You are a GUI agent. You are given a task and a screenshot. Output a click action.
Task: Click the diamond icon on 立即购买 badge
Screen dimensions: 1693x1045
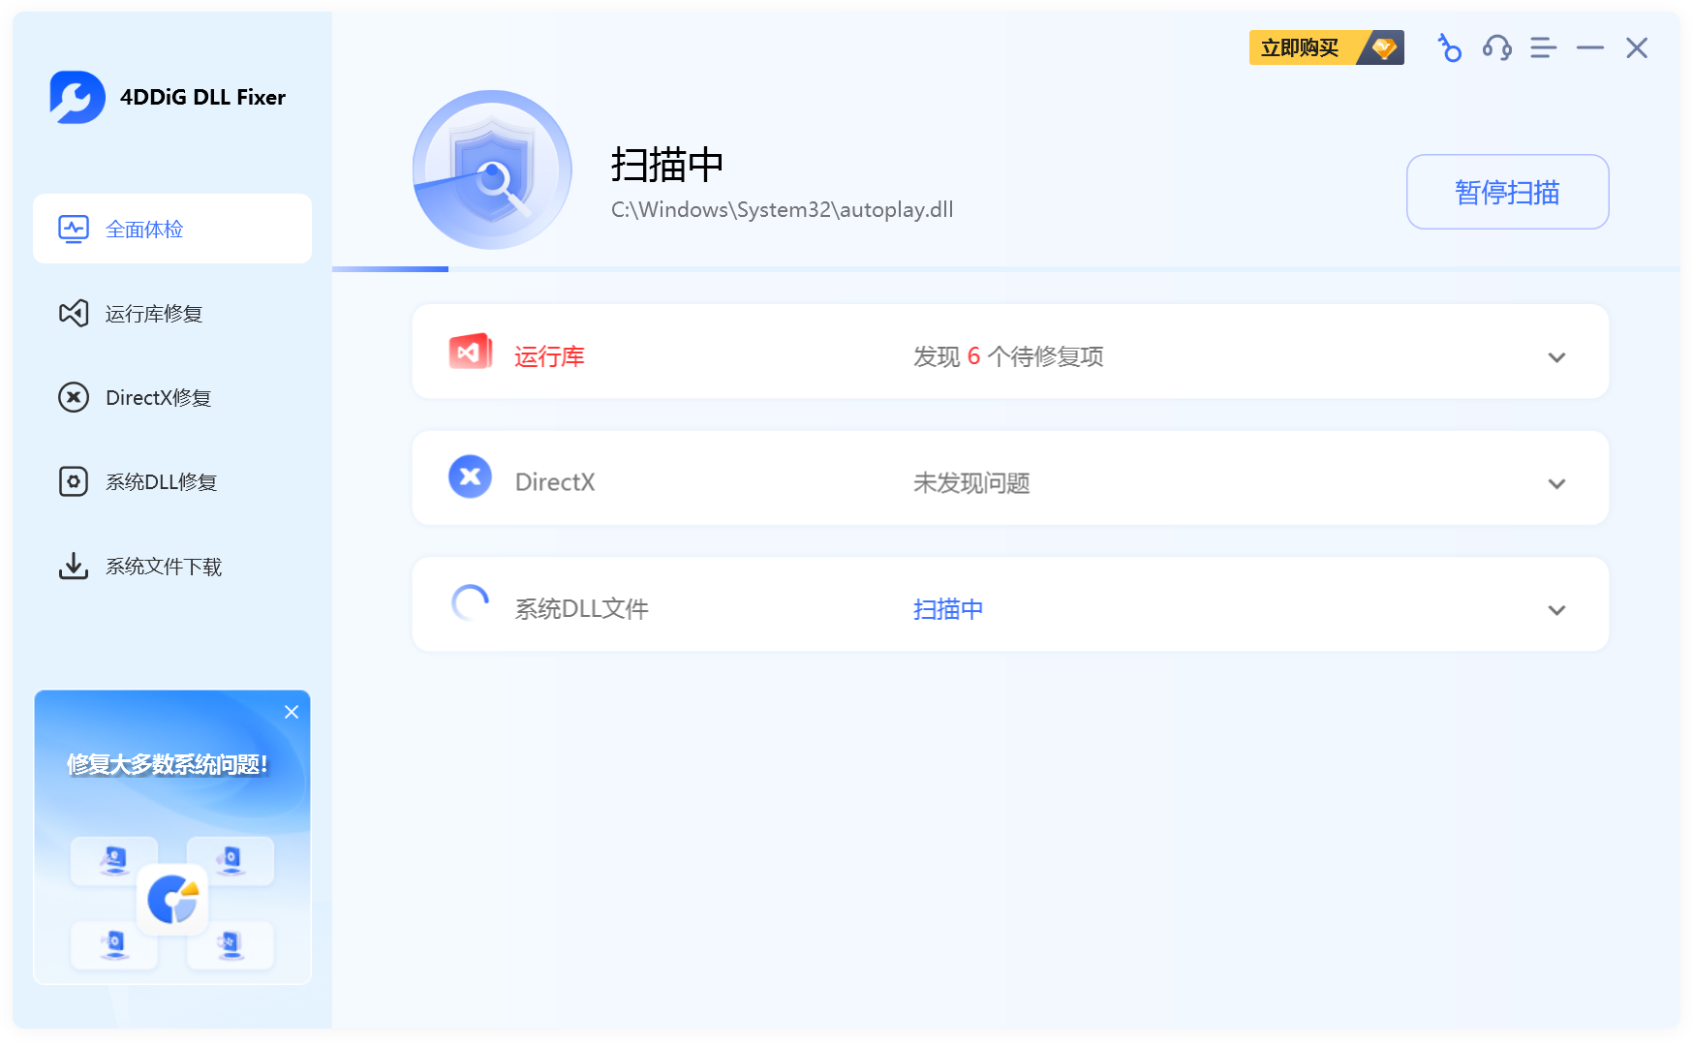tap(1385, 47)
